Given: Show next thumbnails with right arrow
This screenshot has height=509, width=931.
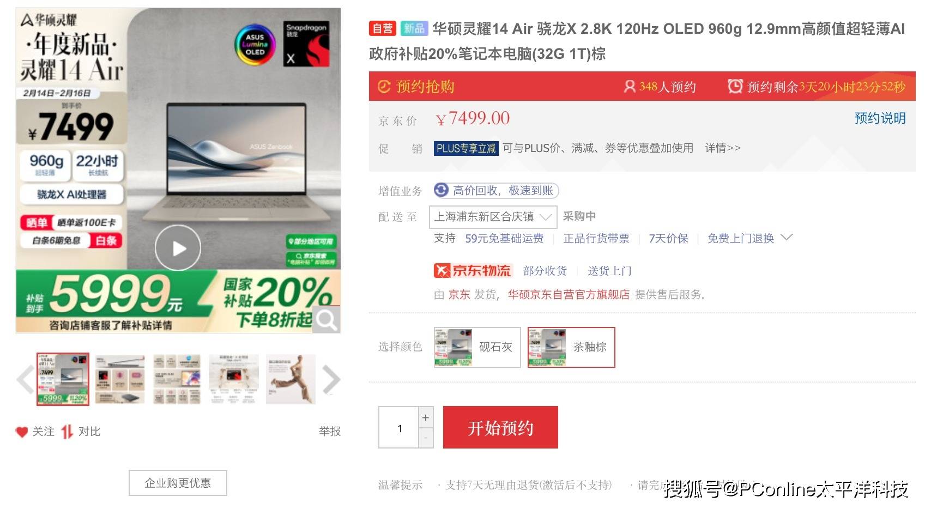Looking at the screenshot, I should pyautogui.click(x=331, y=380).
